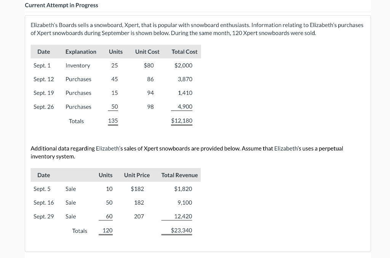
Task: Click the 94 unit cost value
Action: pos(150,93)
